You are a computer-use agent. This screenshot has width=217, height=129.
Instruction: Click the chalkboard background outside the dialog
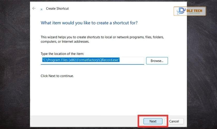click(x=16, y=64)
